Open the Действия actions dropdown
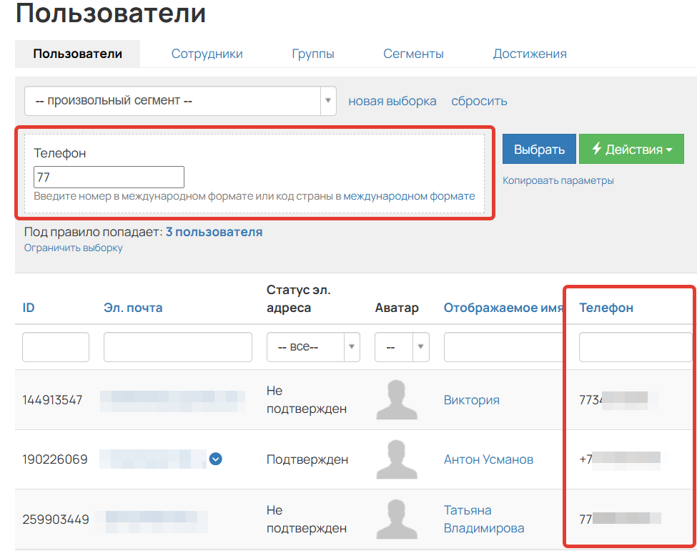Viewport: 697px width, 551px height. click(x=631, y=149)
